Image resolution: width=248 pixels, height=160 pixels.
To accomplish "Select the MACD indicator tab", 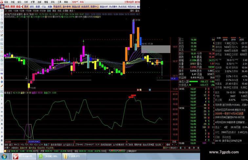I will pyautogui.click(x=17, y=145).
